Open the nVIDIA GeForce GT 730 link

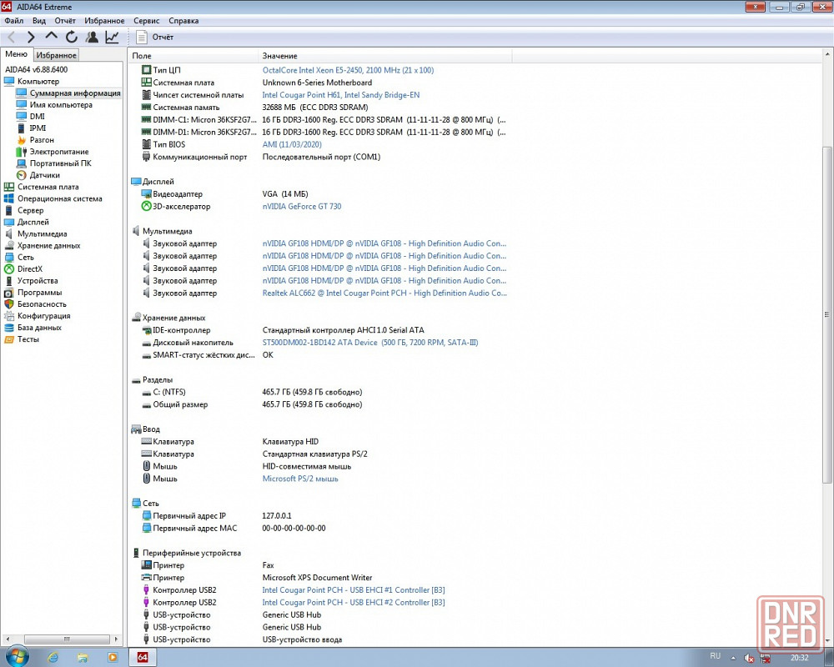[x=302, y=207]
